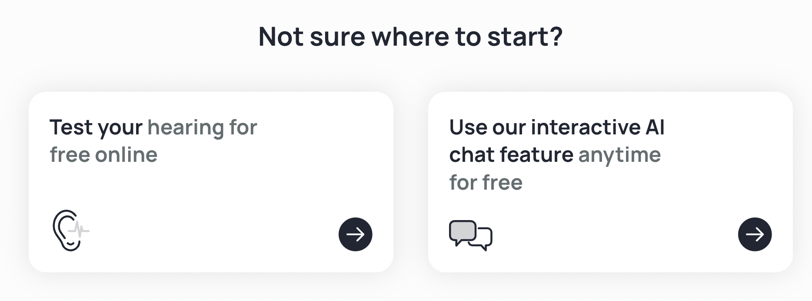Viewport: 812px width, 301px height.
Task: Click the chat bubbles icon
Action: 470,235
